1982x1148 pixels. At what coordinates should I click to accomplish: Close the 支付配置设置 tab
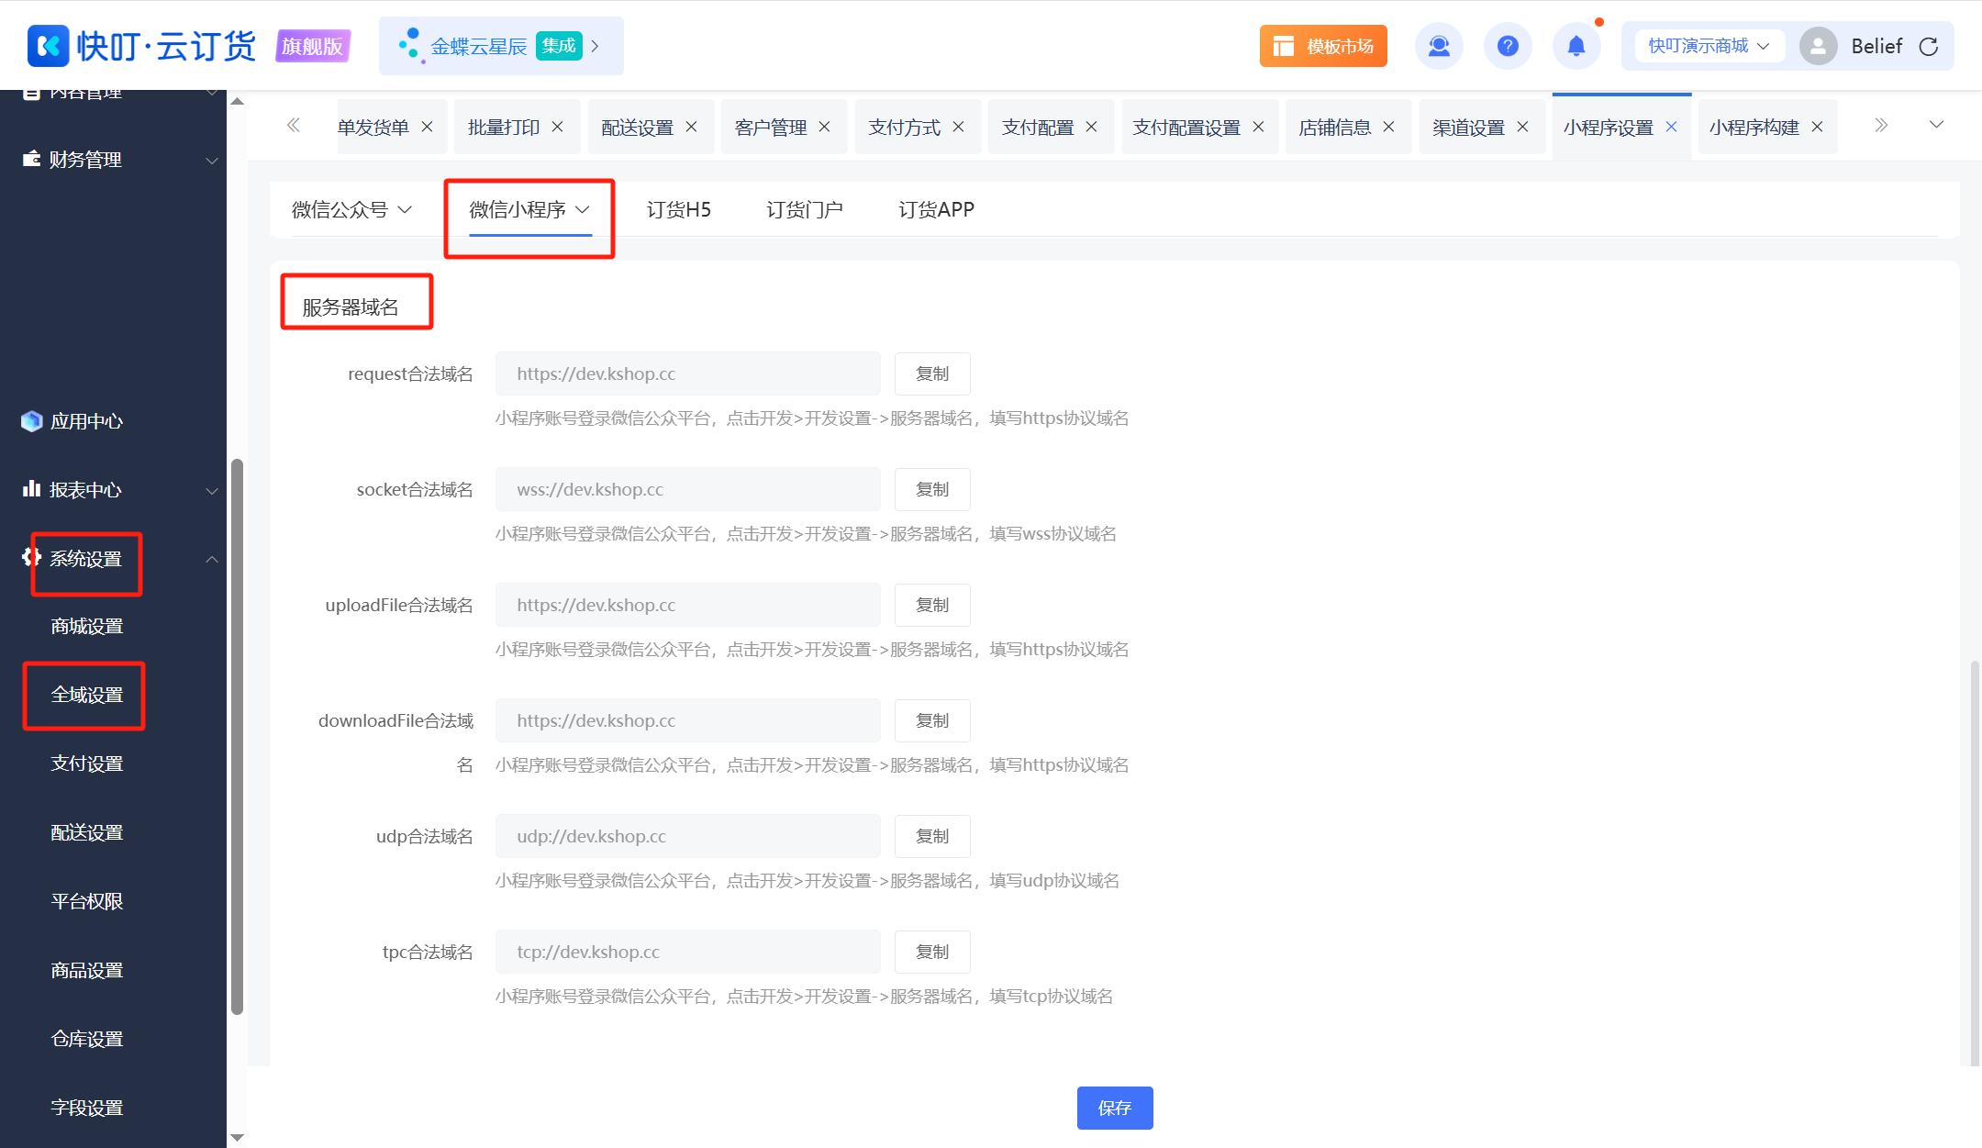coord(1258,127)
